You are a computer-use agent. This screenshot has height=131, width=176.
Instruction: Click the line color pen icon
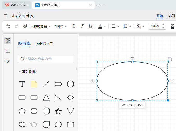172,26
